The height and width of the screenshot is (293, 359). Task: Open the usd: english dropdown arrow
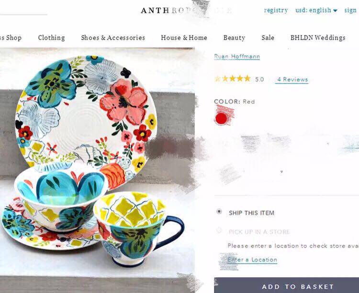(x=335, y=10)
